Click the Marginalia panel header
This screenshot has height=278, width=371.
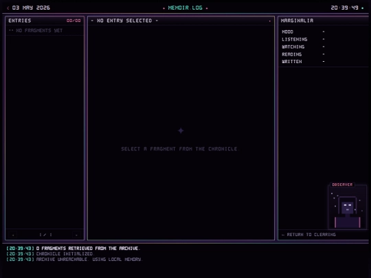(323, 21)
